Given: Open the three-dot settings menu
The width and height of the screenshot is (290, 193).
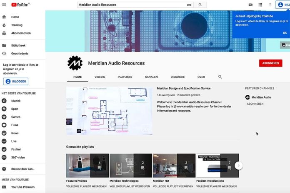Looking at the screenshot, I should (270, 5).
